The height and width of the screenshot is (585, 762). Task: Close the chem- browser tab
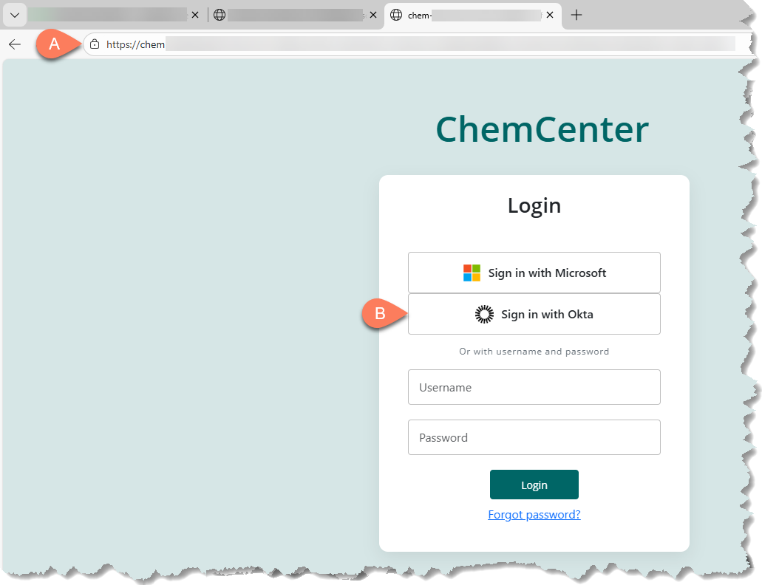point(550,15)
